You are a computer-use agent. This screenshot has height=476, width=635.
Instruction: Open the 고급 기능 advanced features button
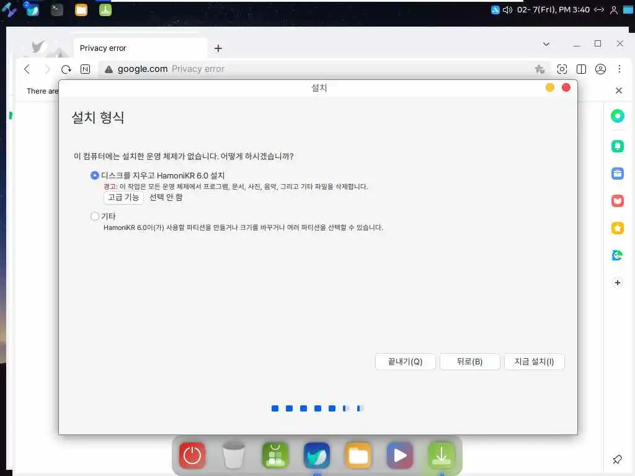point(123,198)
